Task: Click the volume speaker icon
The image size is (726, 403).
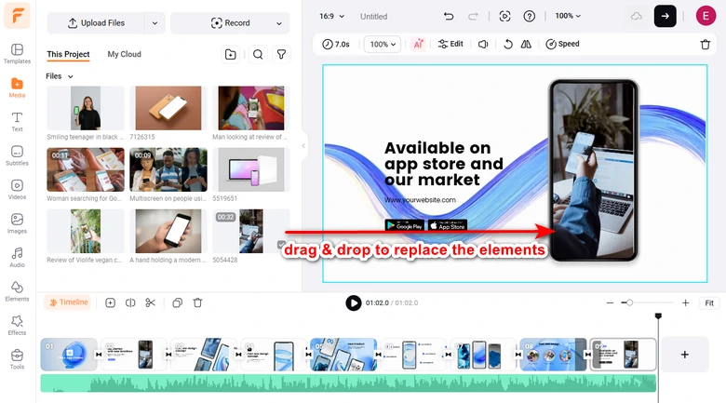Action: pyautogui.click(x=483, y=44)
